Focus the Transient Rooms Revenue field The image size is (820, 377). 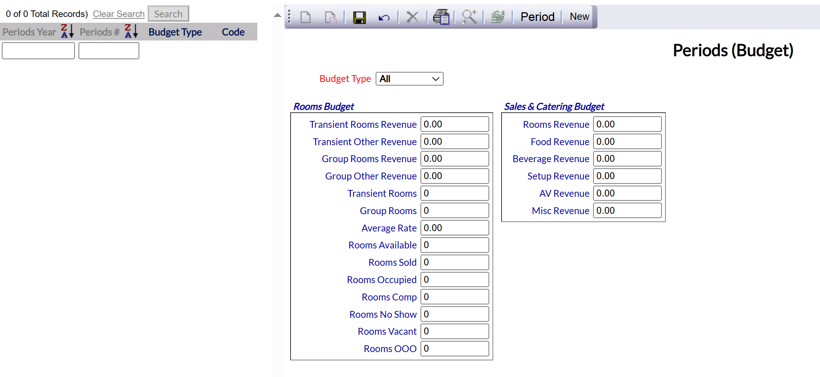coord(455,124)
